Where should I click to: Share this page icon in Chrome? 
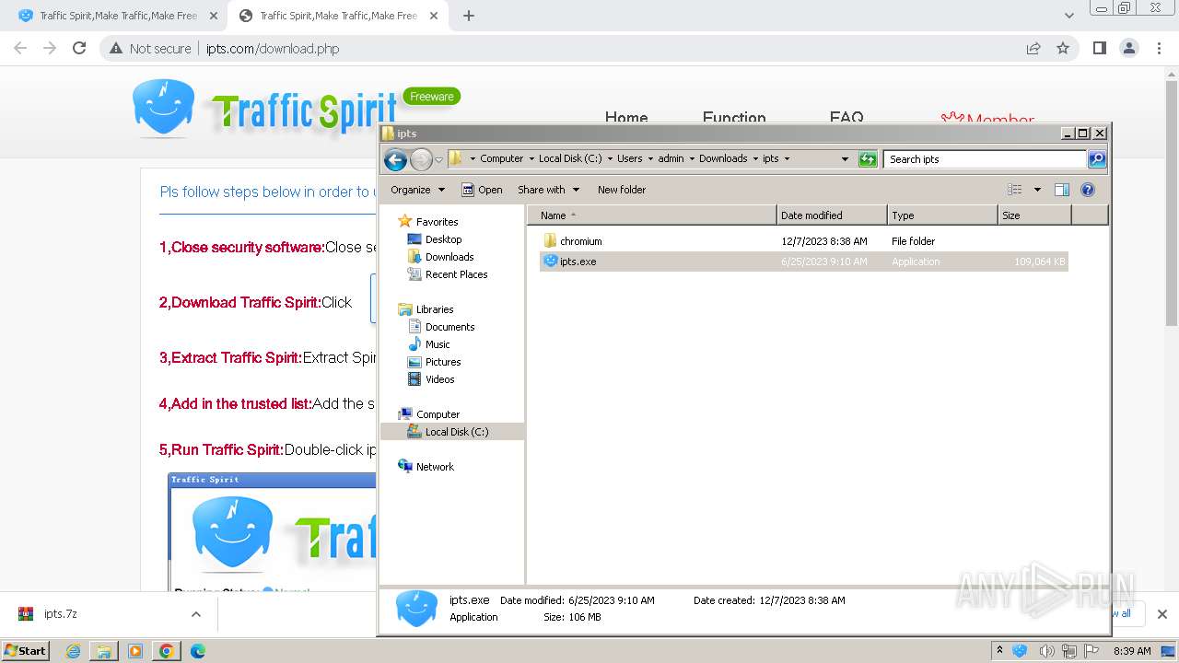(1033, 48)
